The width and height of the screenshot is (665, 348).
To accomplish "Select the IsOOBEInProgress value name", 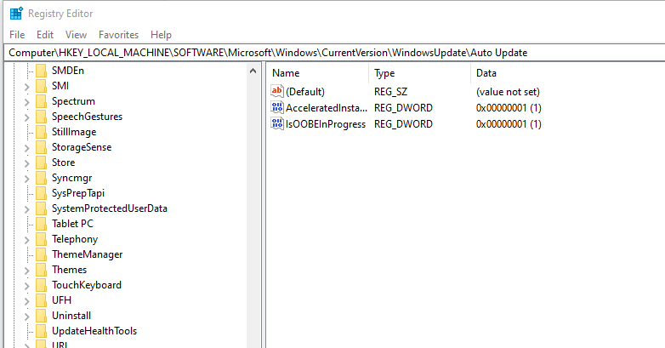I will (326, 124).
